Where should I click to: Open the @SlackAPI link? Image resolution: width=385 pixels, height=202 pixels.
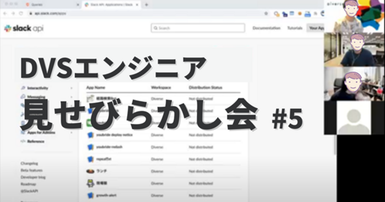29,191
